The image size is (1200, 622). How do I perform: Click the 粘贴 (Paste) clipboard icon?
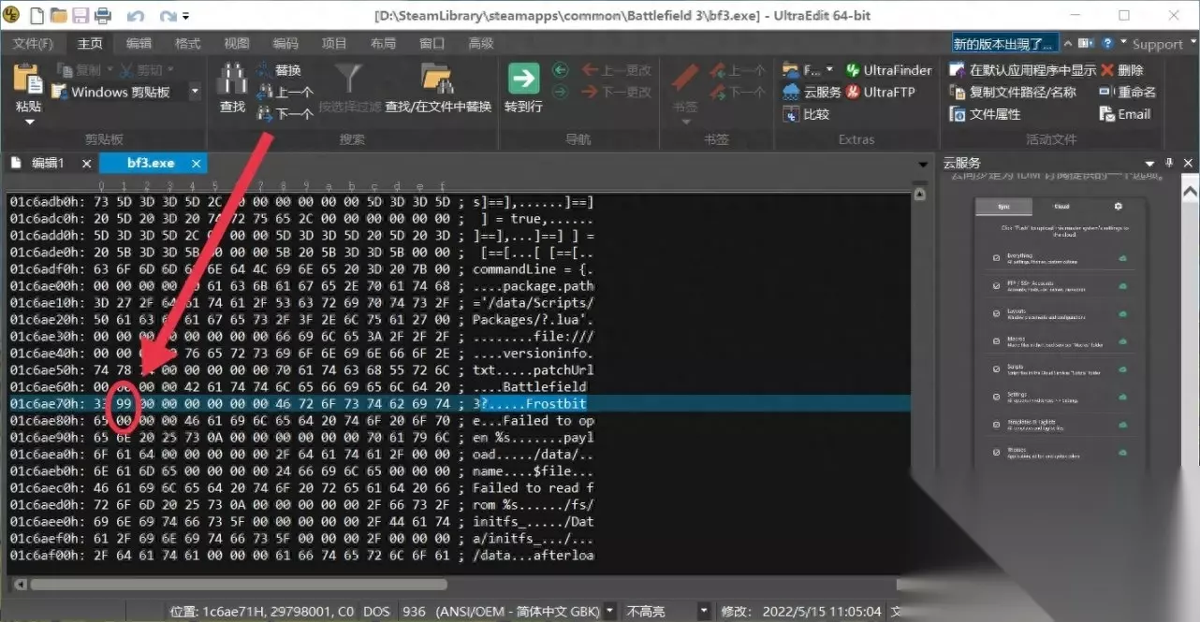click(x=28, y=80)
